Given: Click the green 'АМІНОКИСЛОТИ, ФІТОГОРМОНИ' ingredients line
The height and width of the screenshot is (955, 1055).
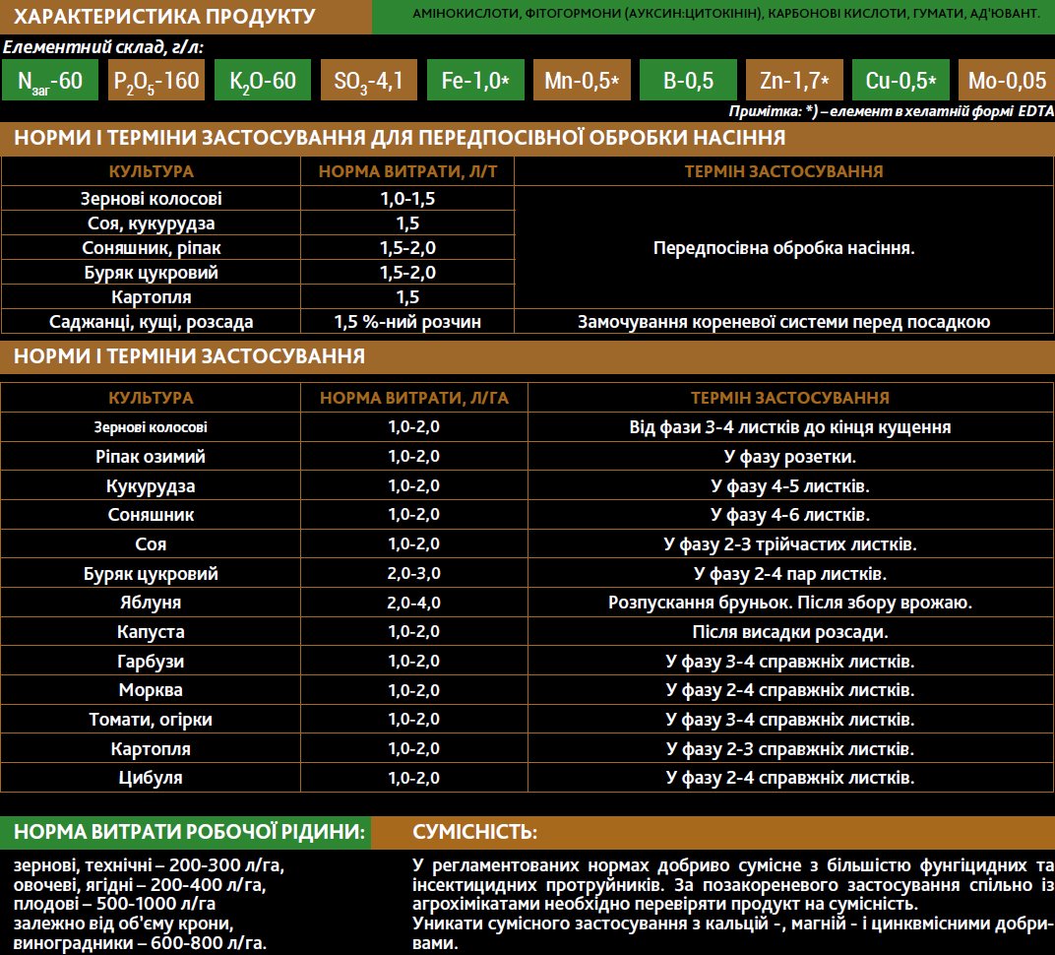Looking at the screenshot, I should click(726, 13).
